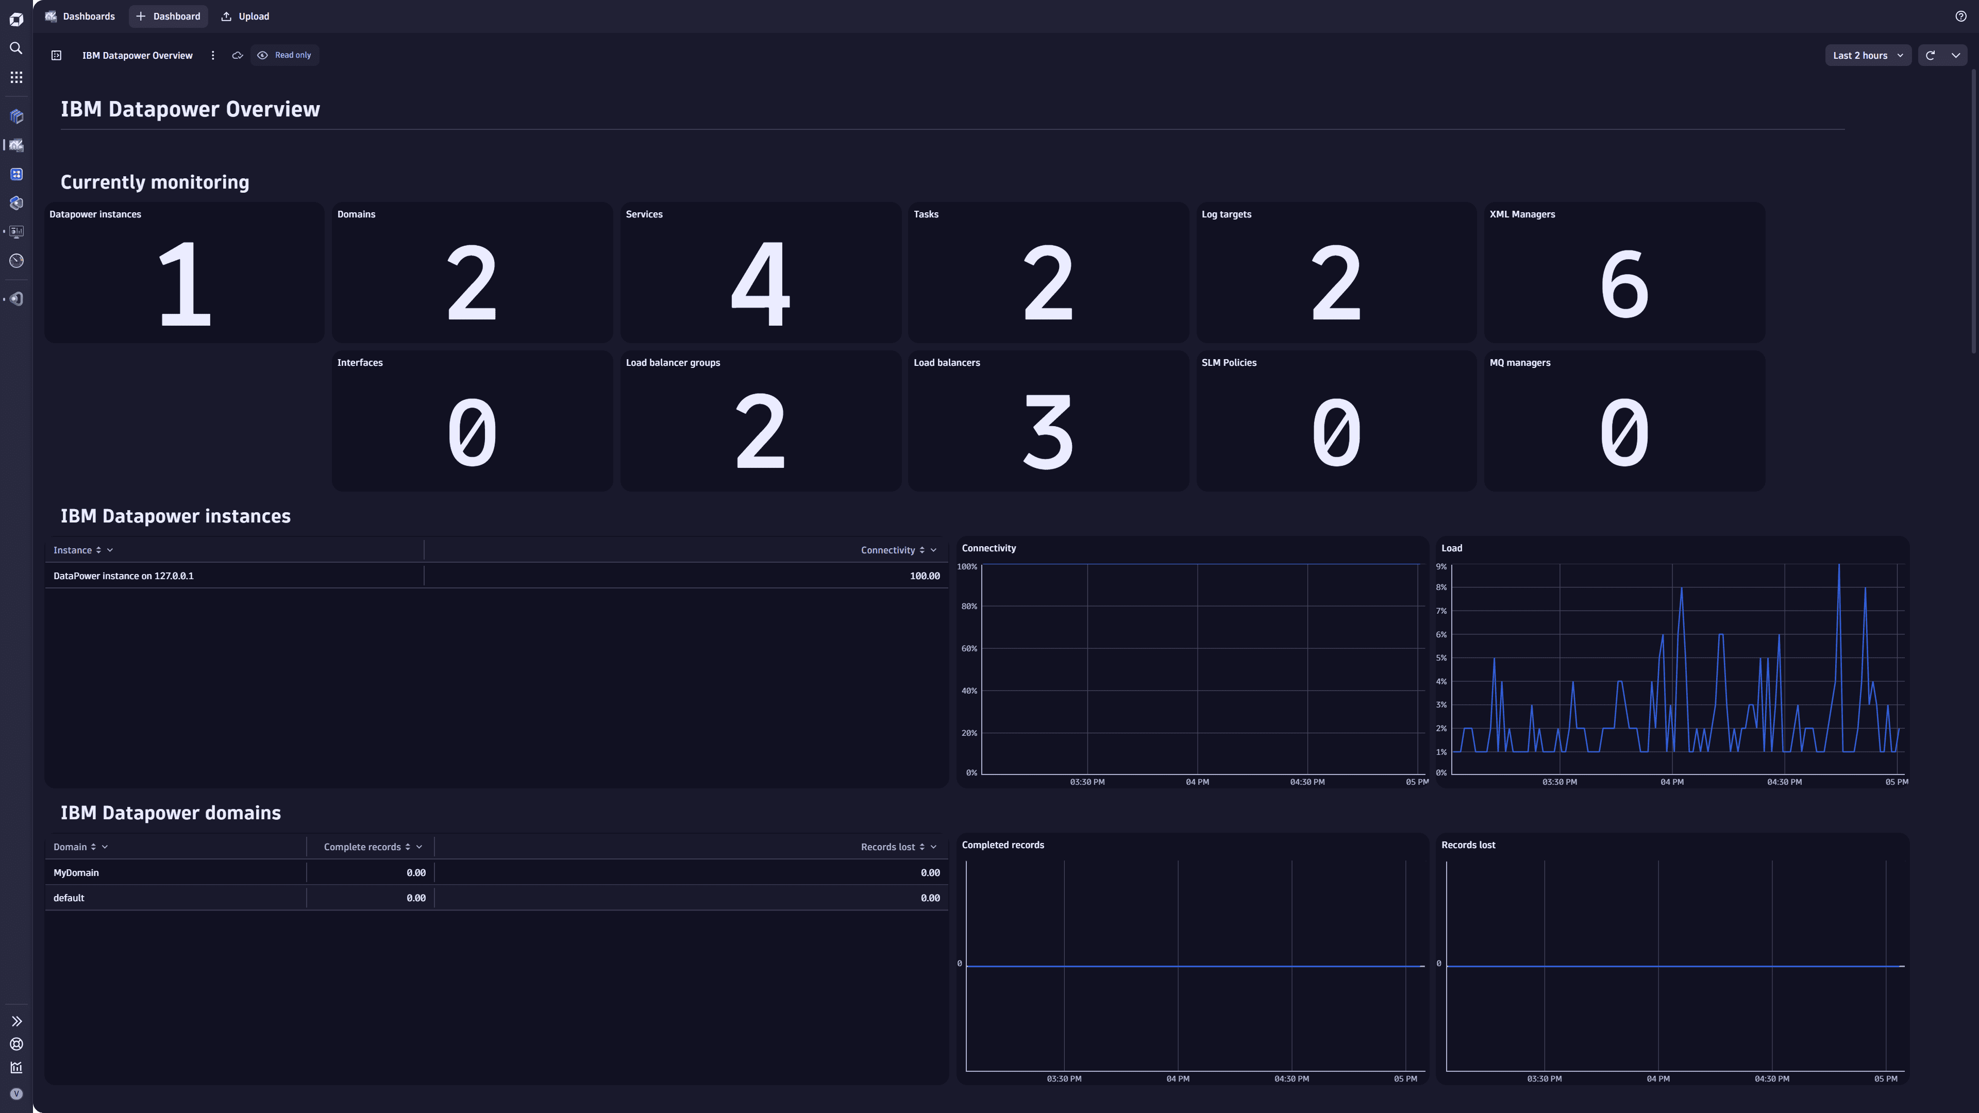Sort the Records lost column
This screenshot has height=1113, width=1979.
[922, 847]
